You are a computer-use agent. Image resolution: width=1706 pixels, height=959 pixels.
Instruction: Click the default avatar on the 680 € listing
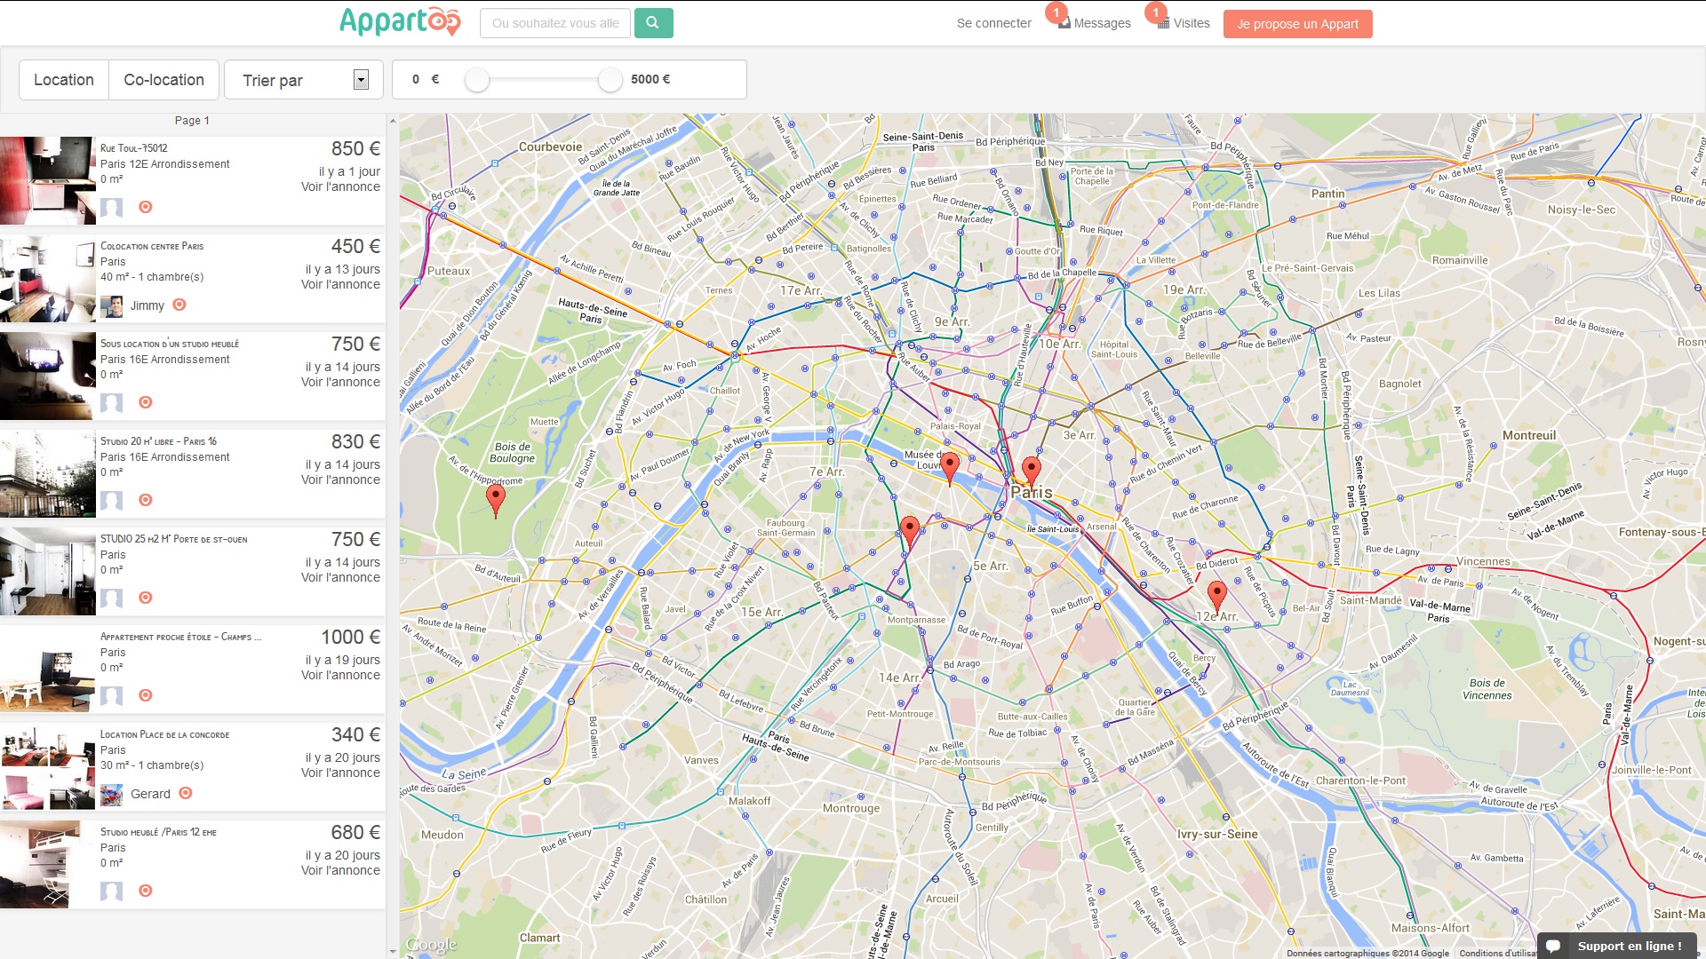[111, 892]
